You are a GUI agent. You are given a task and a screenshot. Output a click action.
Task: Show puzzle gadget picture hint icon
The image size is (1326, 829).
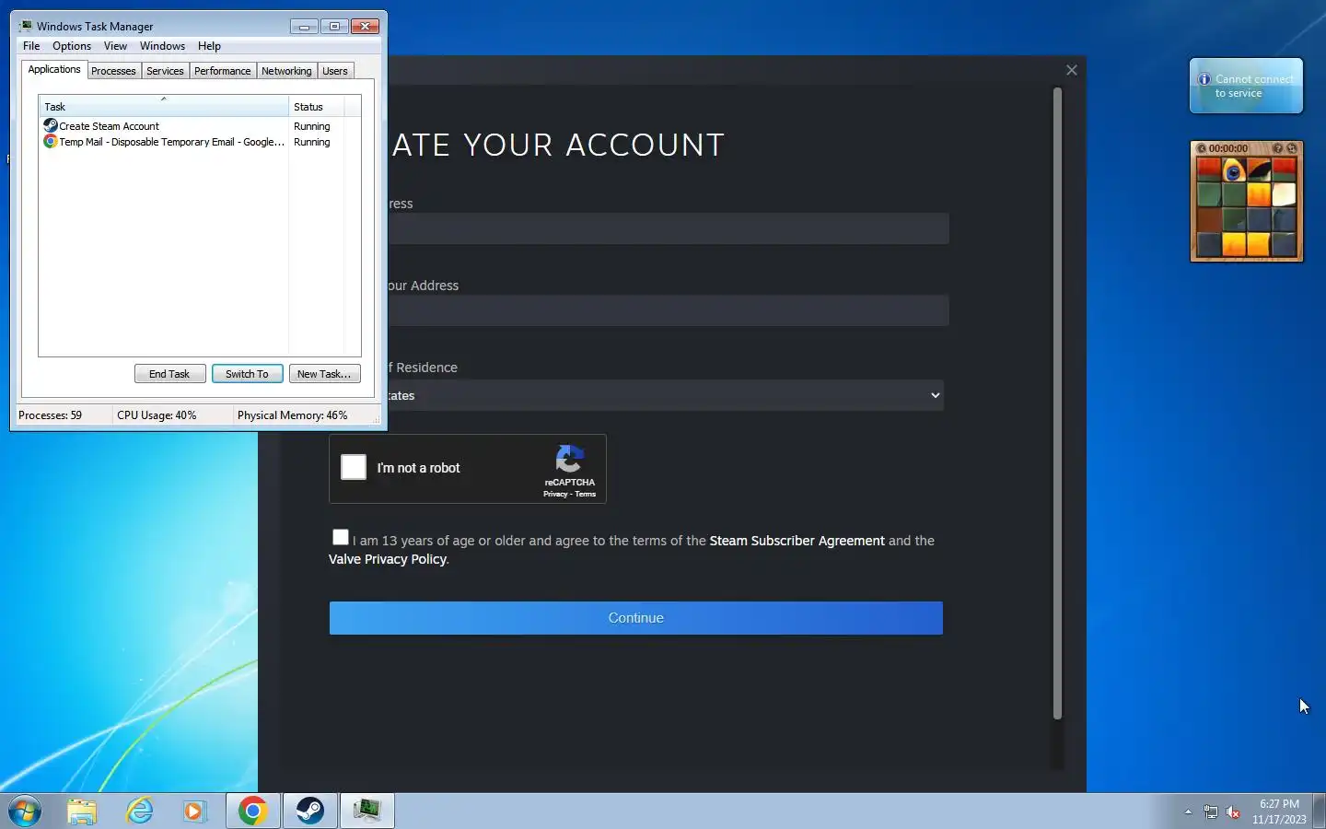[x=1277, y=148]
